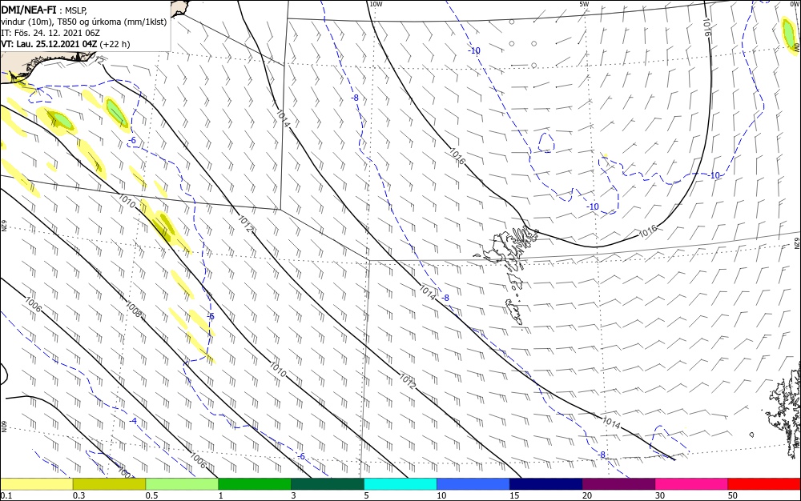Select the green 1–3 legend swatch
The image size is (801, 501).
tap(255, 484)
